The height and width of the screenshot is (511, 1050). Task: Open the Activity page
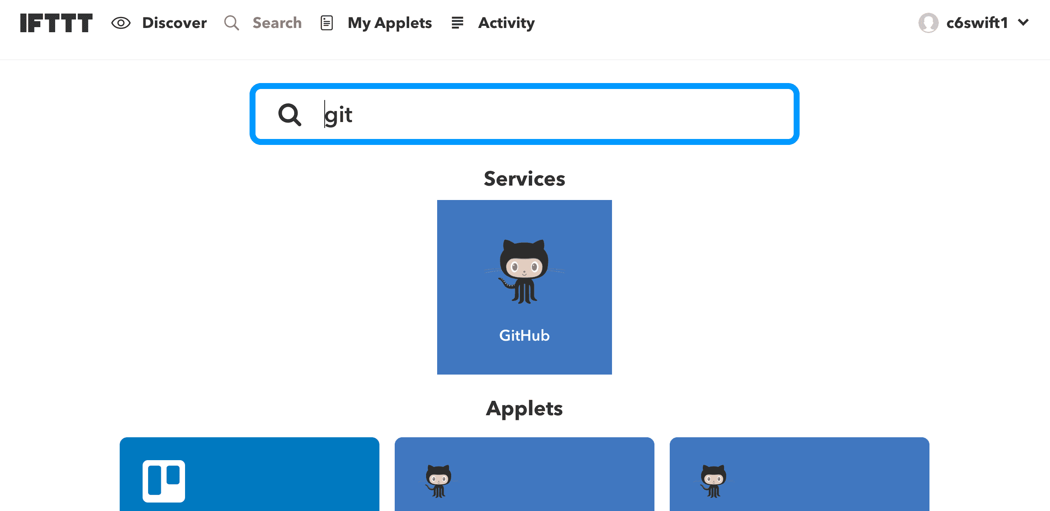coord(506,23)
